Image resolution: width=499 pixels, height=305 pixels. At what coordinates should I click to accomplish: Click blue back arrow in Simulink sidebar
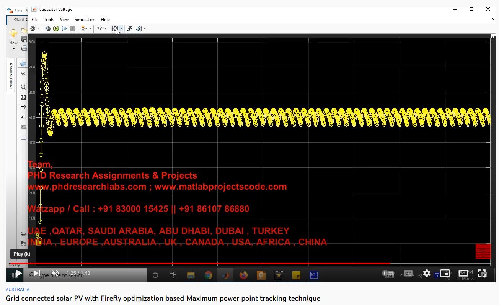[23, 64]
